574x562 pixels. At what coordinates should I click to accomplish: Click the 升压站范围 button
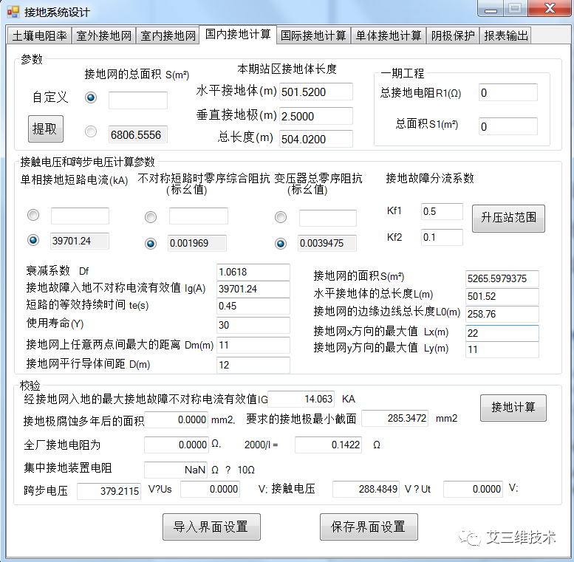508,218
